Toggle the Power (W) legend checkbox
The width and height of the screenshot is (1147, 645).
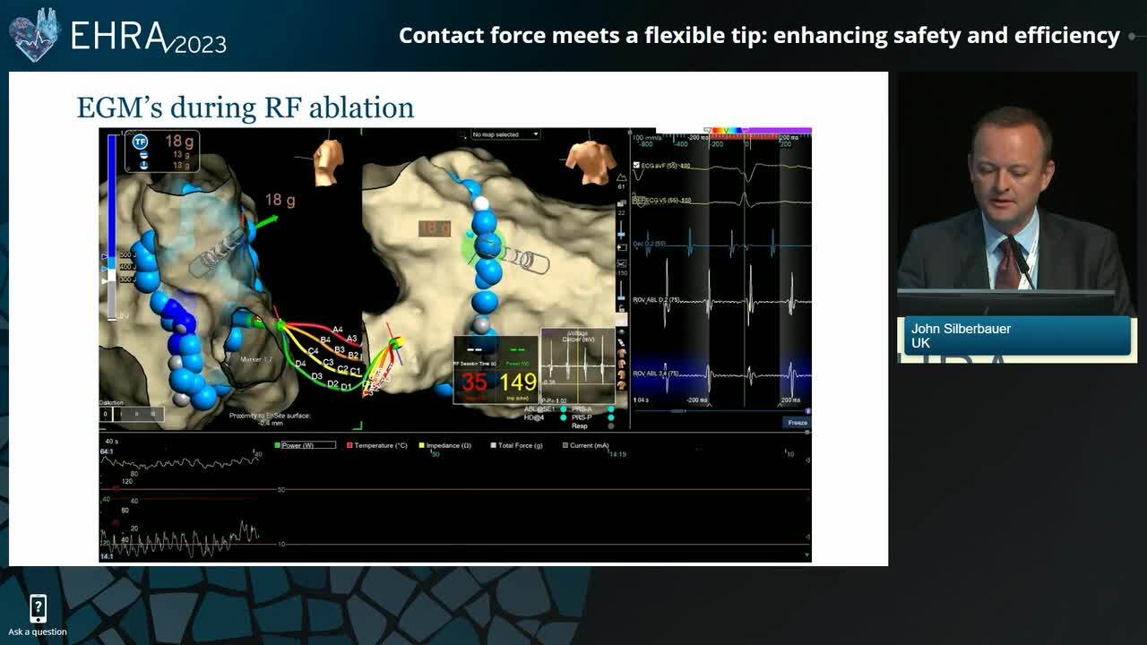click(278, 445)
